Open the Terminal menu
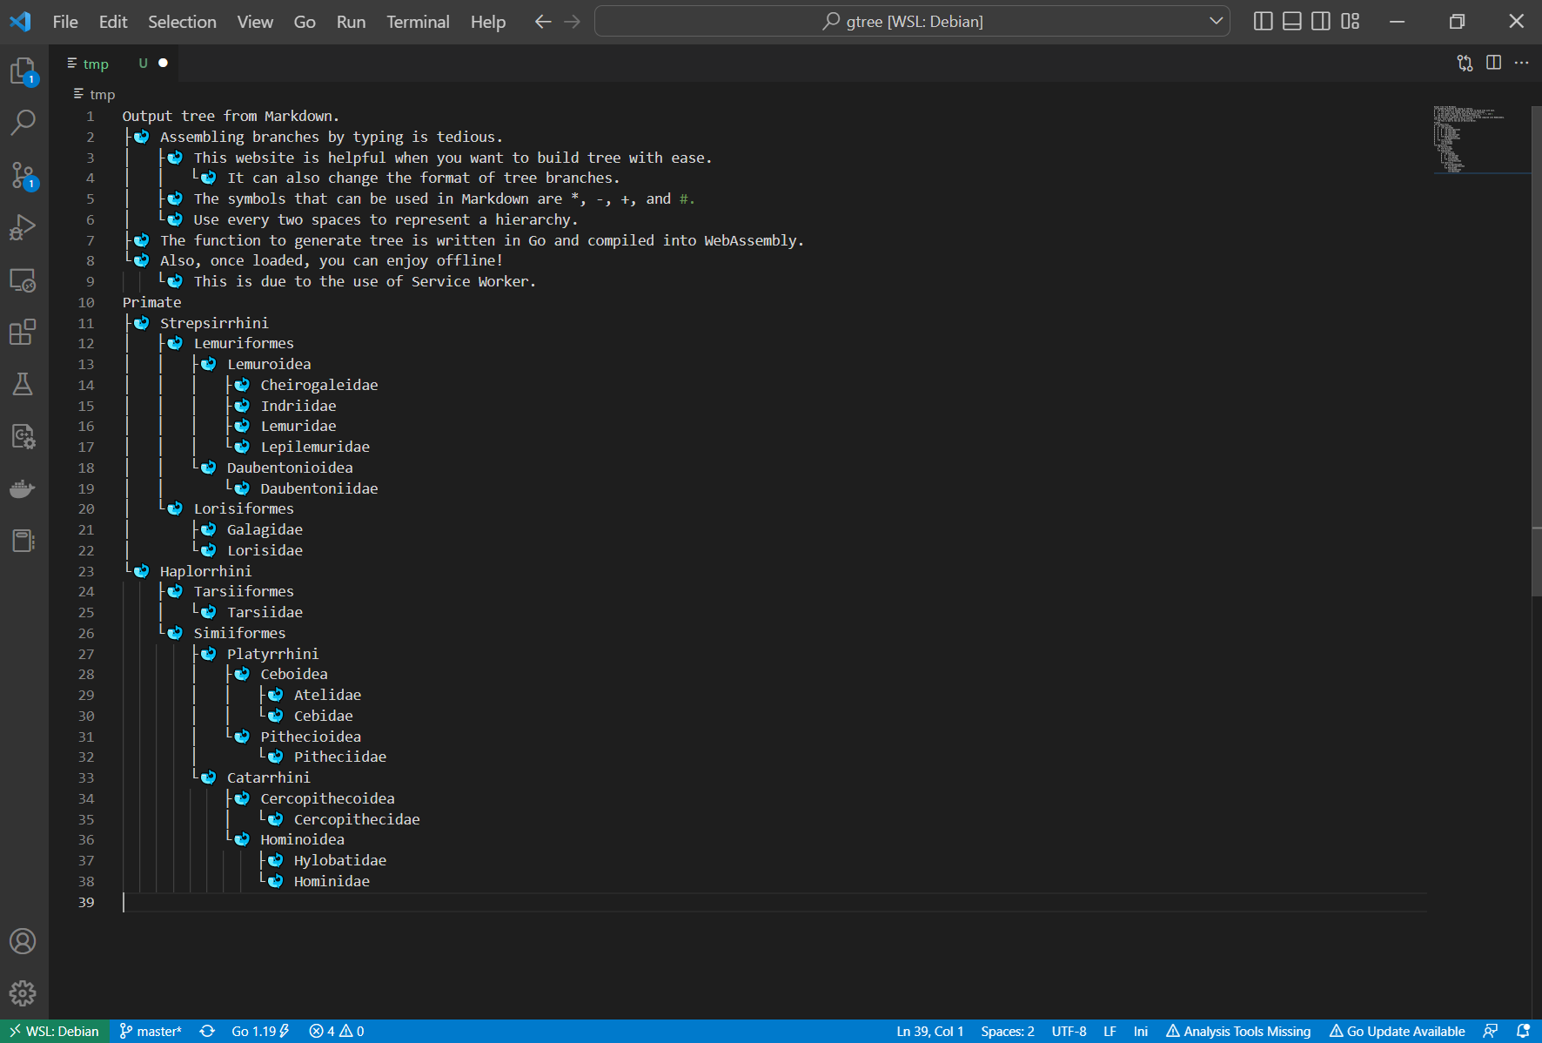1542x1043 pixels. click(x=419, y=22)
